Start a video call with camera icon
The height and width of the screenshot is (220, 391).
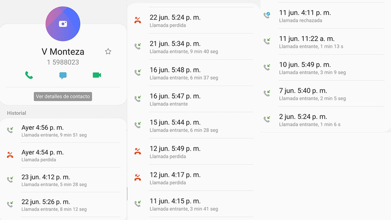pos(97,75)
